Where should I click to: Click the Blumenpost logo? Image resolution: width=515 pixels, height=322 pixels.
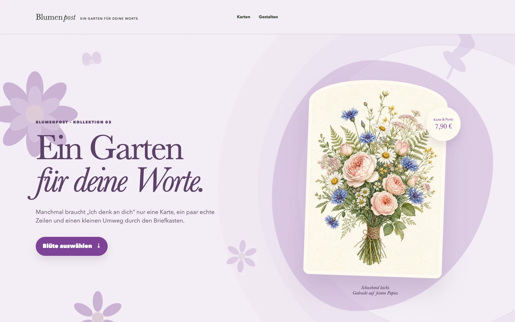pos(56,17)
